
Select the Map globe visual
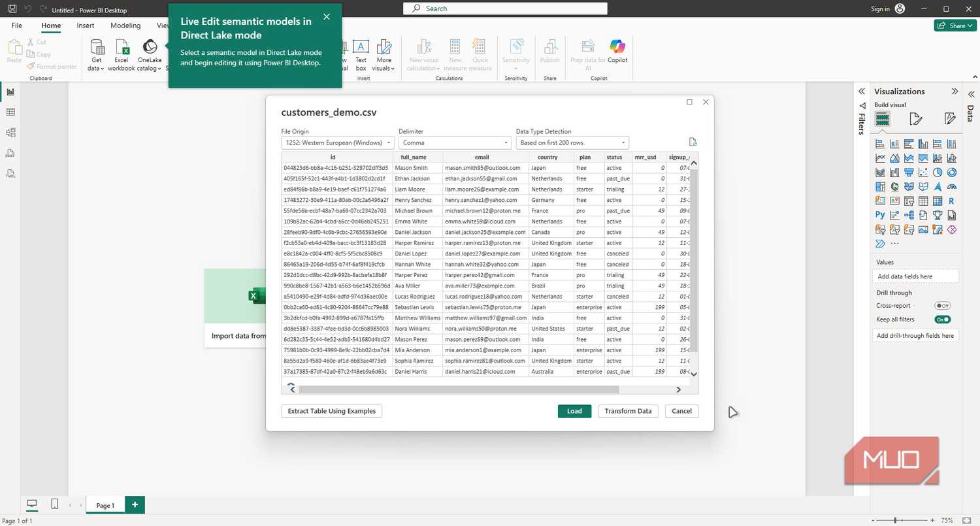pyautogui.click(x=894, y=187)
